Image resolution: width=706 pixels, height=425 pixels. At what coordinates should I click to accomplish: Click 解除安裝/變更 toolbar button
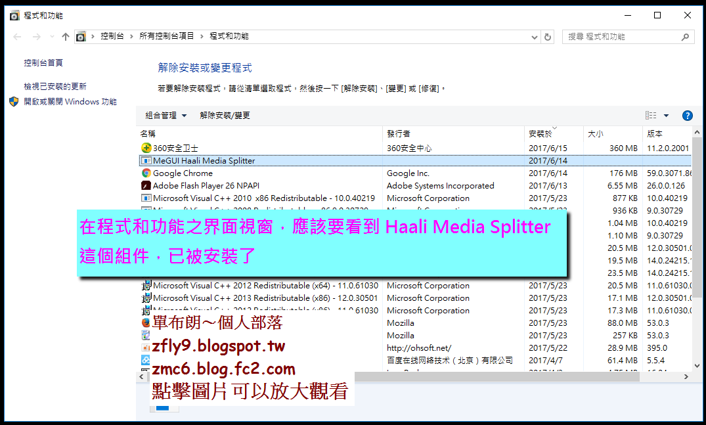pos(225,116)
